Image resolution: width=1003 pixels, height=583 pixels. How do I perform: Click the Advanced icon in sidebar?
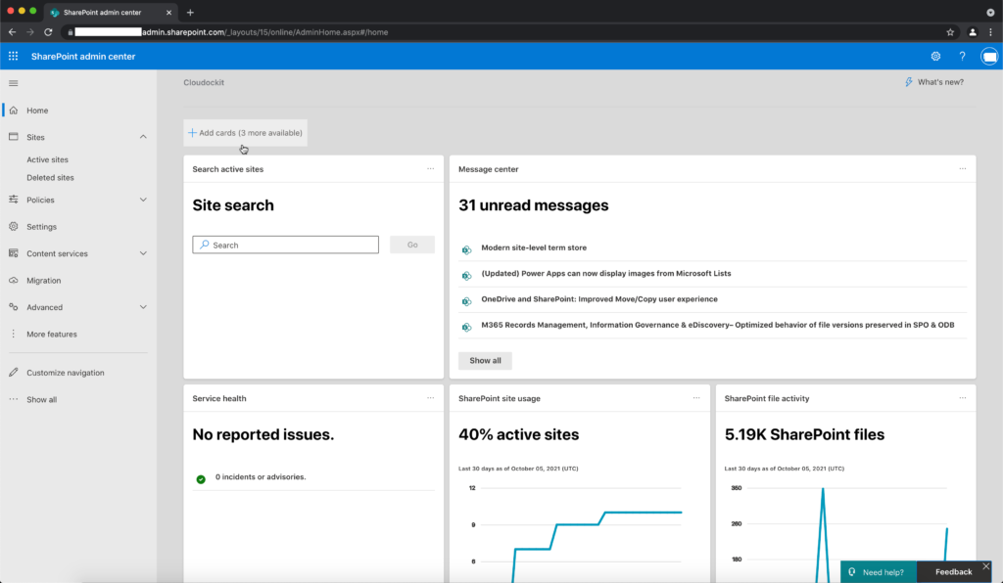click(x=14, y=307)
